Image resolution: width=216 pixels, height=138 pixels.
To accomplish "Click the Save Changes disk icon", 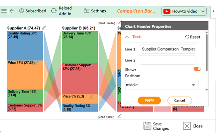I will 147,126.
